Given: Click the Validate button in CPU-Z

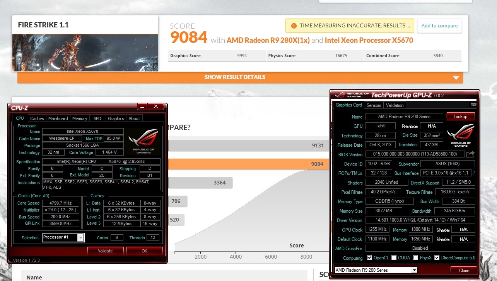Looking at the screenshot, I should coord(105,251).
